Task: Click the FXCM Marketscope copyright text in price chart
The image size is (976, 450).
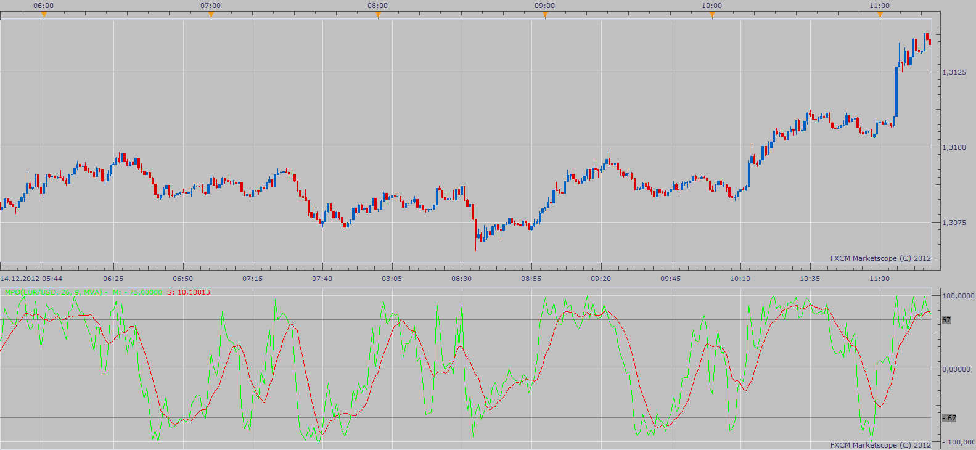Action: tap(880, 258)
